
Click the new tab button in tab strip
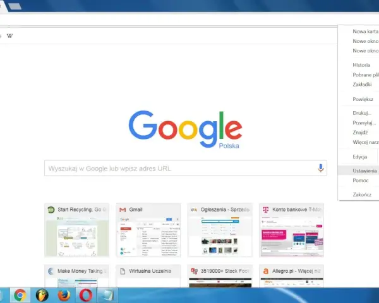[15, 6]
